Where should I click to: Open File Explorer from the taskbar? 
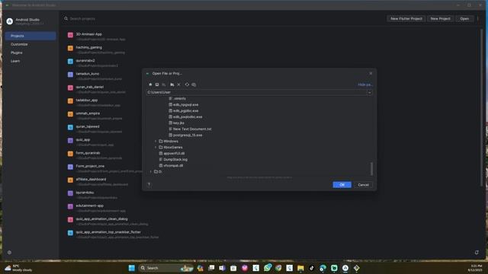[300, 268]
